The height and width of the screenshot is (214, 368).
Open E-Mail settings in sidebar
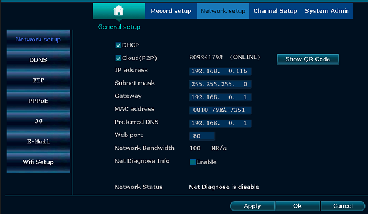coord(38,141)
